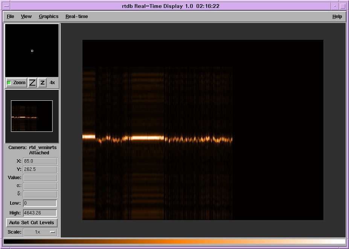
Task: Click the bright streak in the main image
Action: coord(147,138)
